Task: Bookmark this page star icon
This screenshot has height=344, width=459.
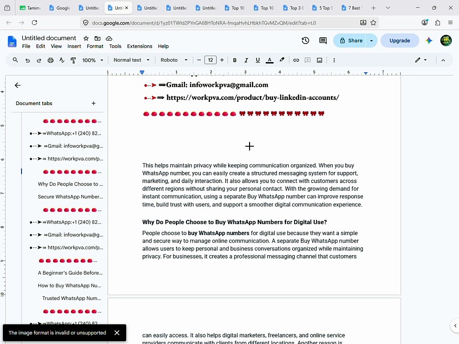Action: [373, 22]
